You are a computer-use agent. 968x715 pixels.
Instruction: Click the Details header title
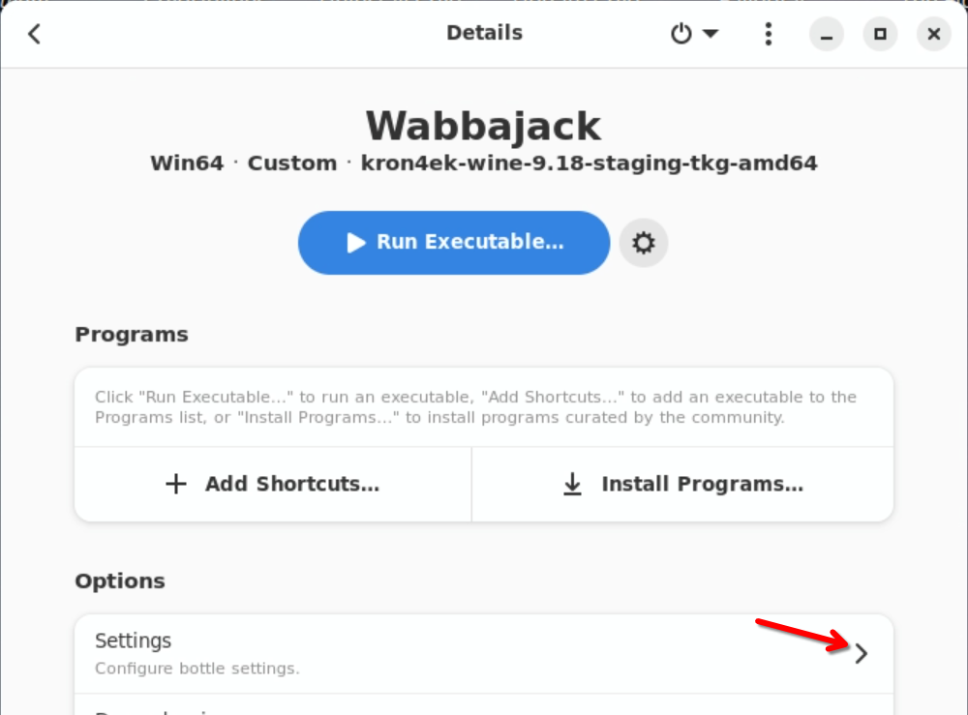pyautogui.click(x=484, y=33)
